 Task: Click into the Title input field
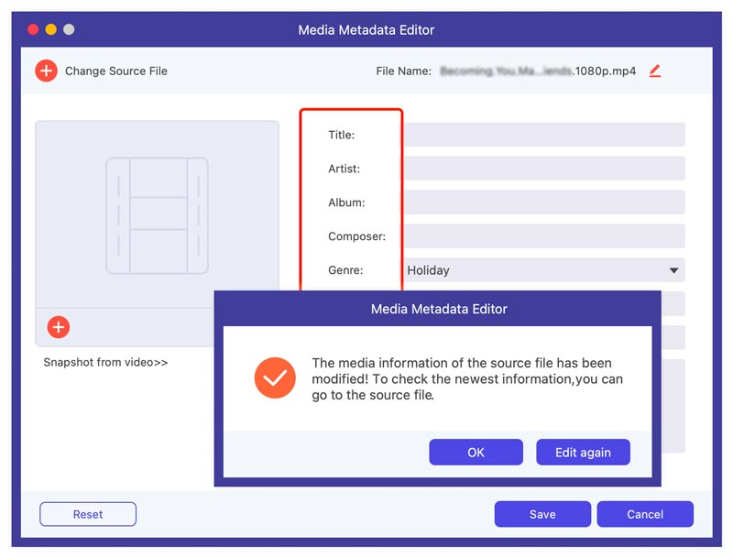coord(543,135)
